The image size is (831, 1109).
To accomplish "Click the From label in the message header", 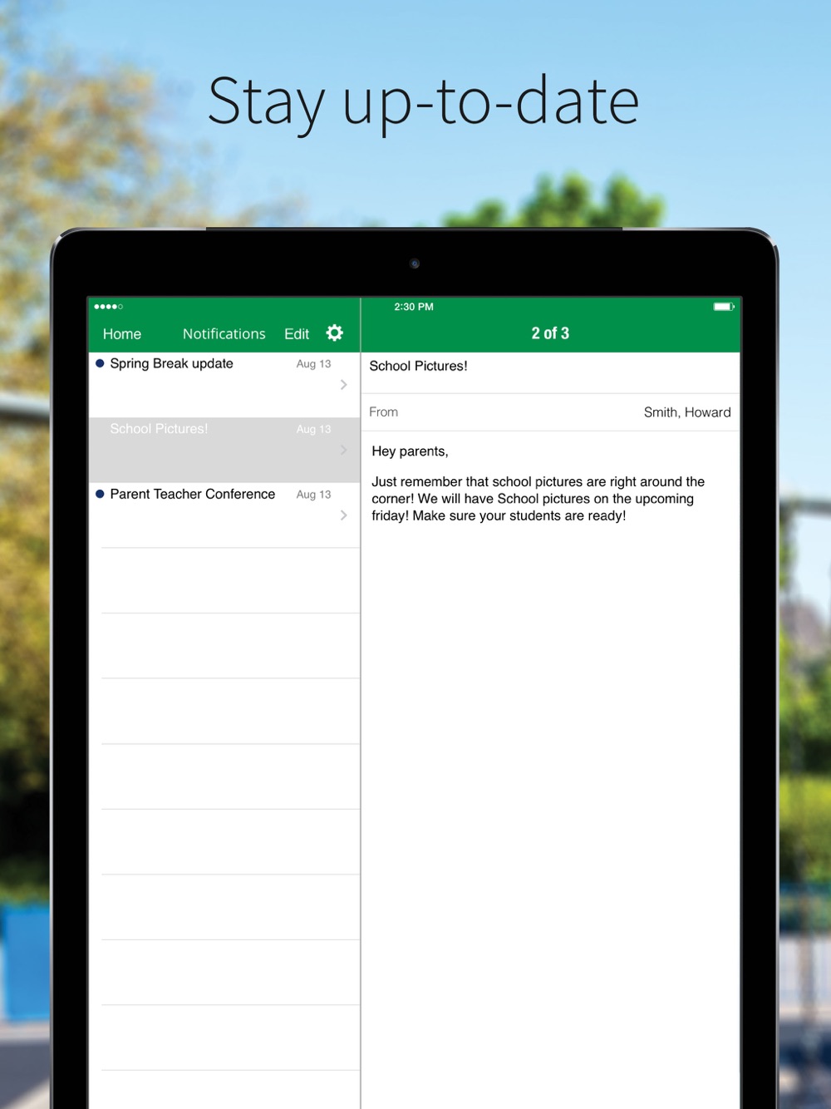I will 384,412.
